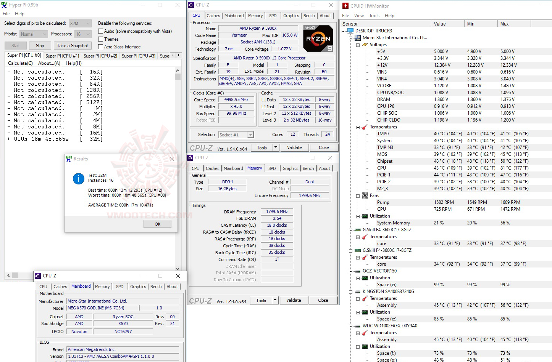Click the Utilization icon above System Memory

(365, 216)
